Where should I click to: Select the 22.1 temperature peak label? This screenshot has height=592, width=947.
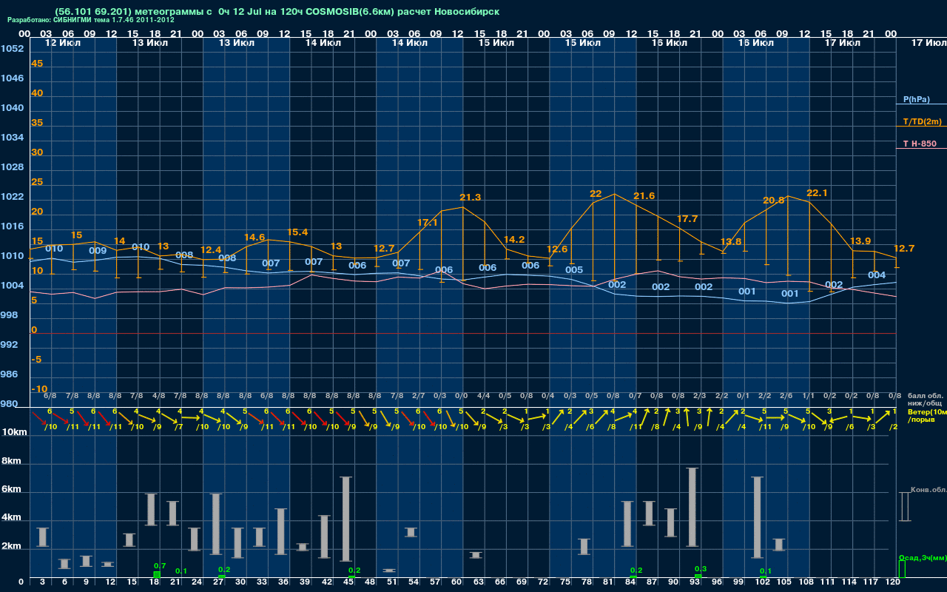[817, 193]
